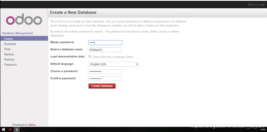Click the Check this box to evaluate Odoo text
Image resolution: width=267 pixels, height=132 pixels.
pos(113,57)
